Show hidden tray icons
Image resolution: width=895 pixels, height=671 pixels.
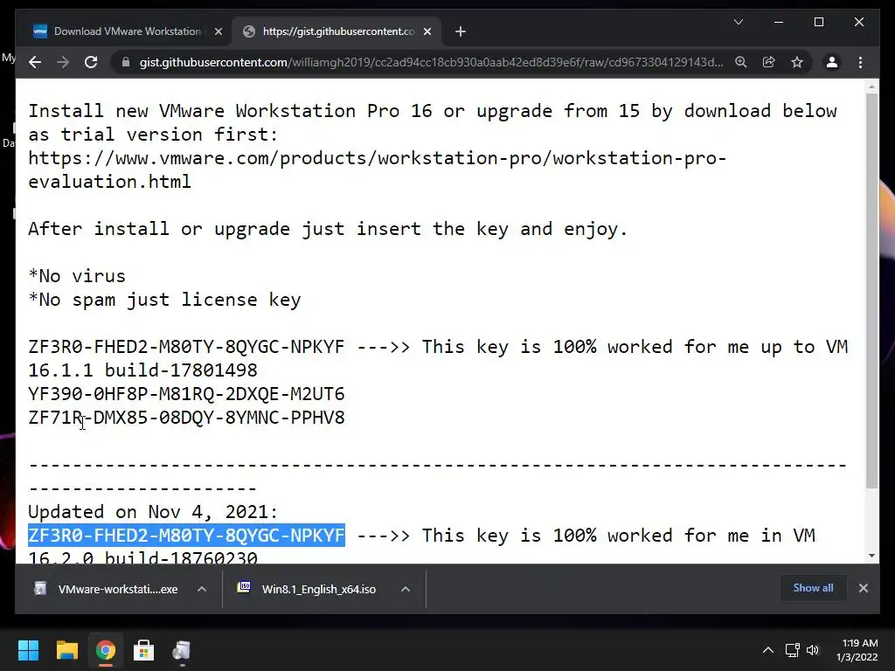[768, 650]
